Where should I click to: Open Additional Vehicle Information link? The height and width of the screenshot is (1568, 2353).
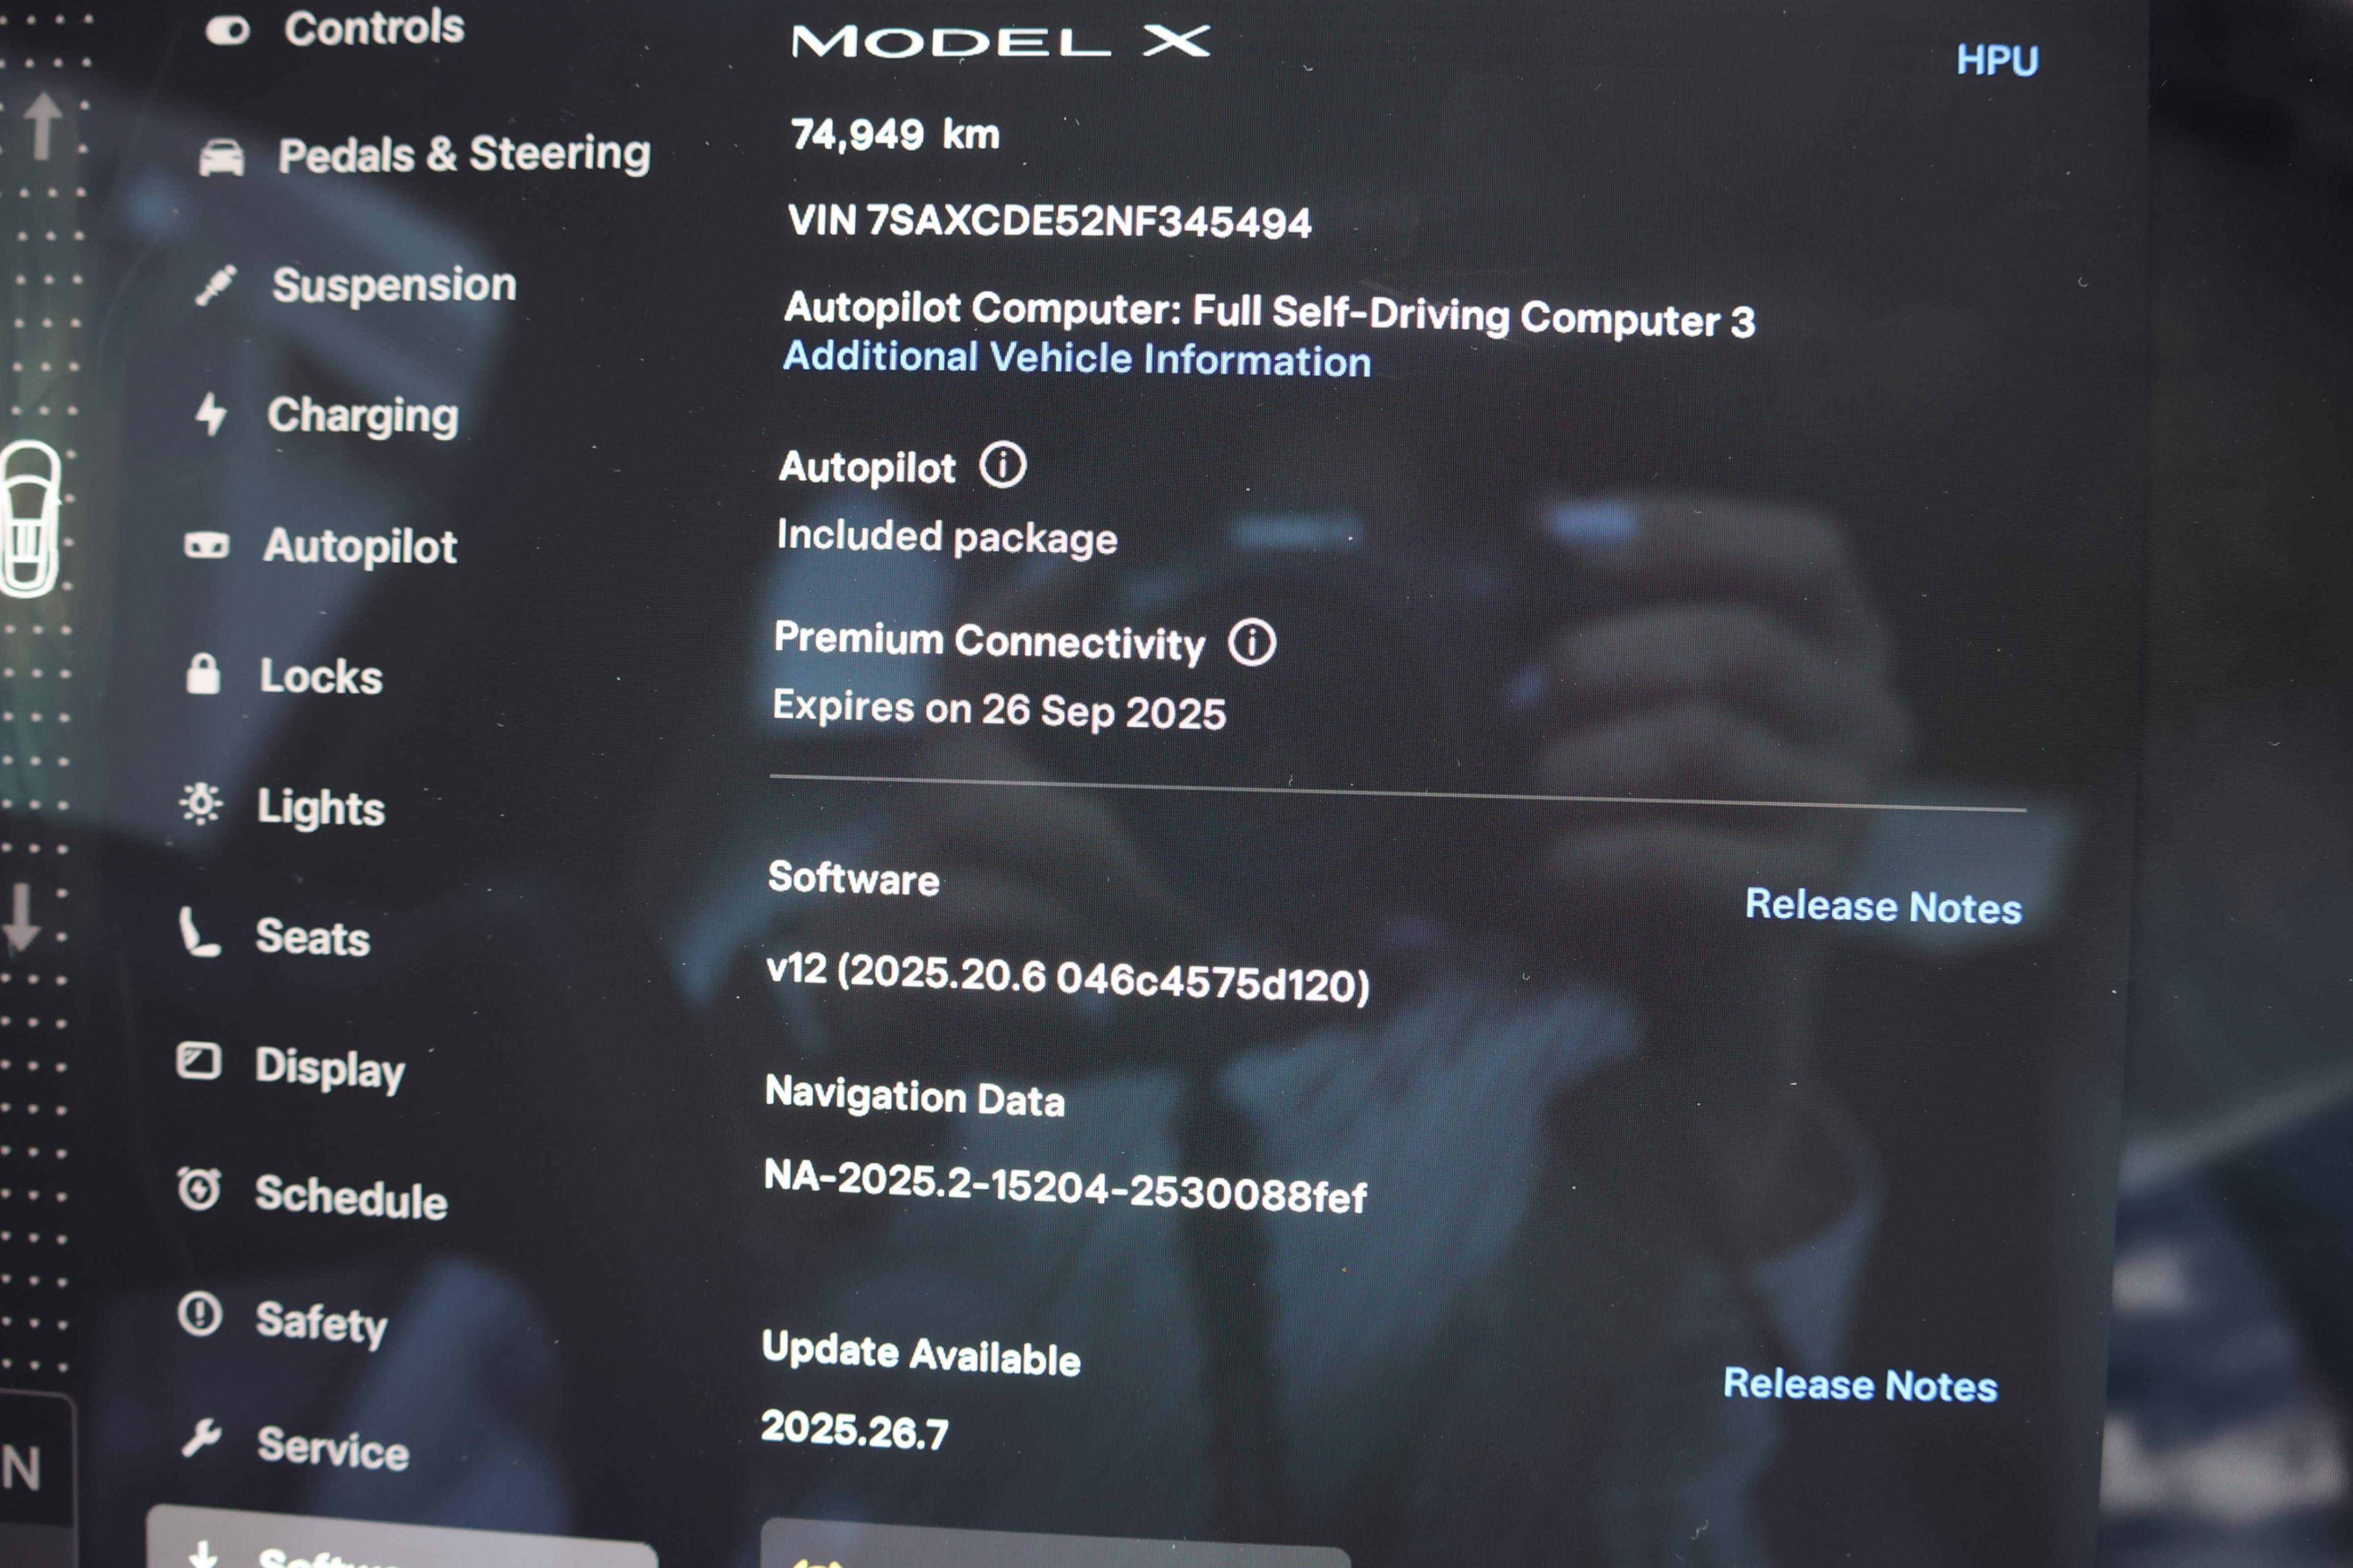tap(1077, 358)
